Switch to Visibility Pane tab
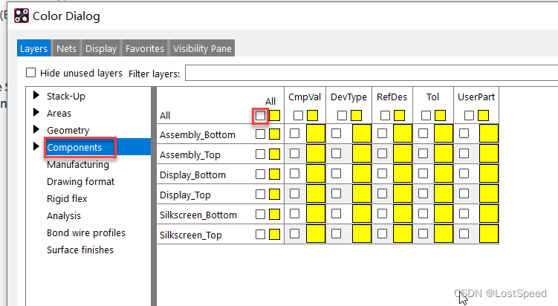 (x=202, y=49)
